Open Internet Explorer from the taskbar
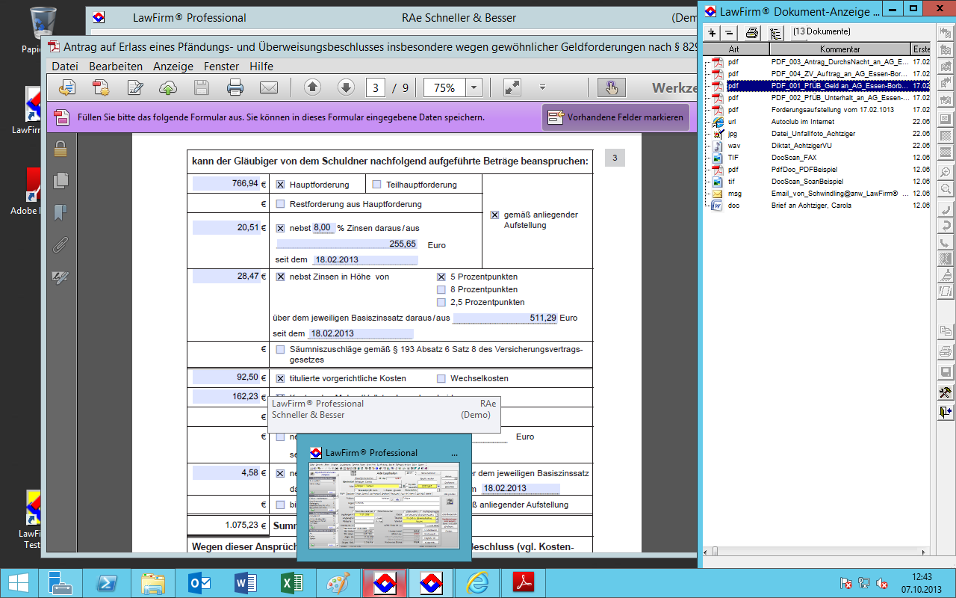 (x=477, y=583)
